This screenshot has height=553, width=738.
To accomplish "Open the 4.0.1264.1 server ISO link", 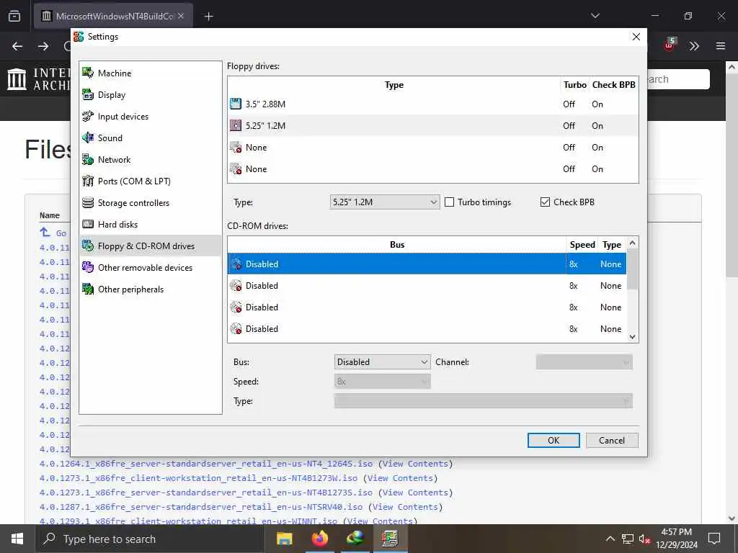I will (x=206, y=464).
